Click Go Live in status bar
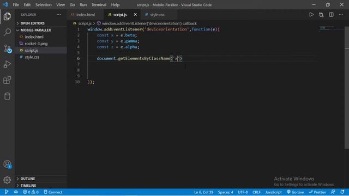The height and width of the screenshot is (196, 349). point(295,192)
